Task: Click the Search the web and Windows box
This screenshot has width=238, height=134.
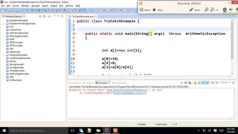Action: coord(38,131)
